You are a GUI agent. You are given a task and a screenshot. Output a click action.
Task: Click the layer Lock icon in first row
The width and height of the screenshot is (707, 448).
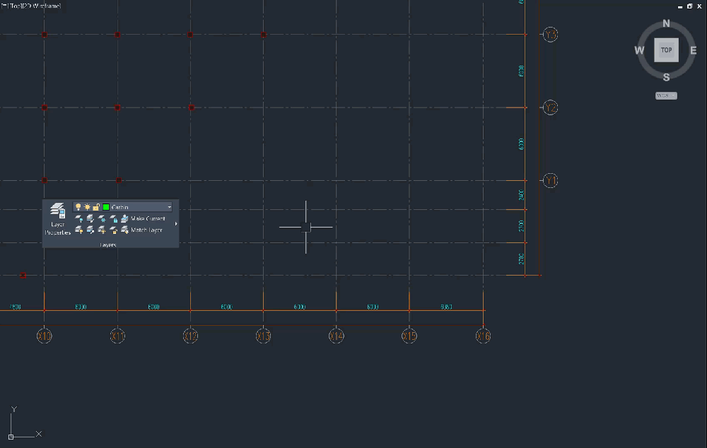coord(113,219)
